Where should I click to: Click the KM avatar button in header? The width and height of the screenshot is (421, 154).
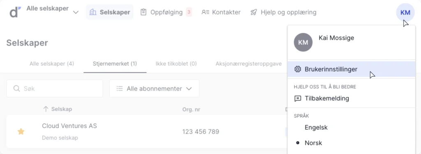405,12
